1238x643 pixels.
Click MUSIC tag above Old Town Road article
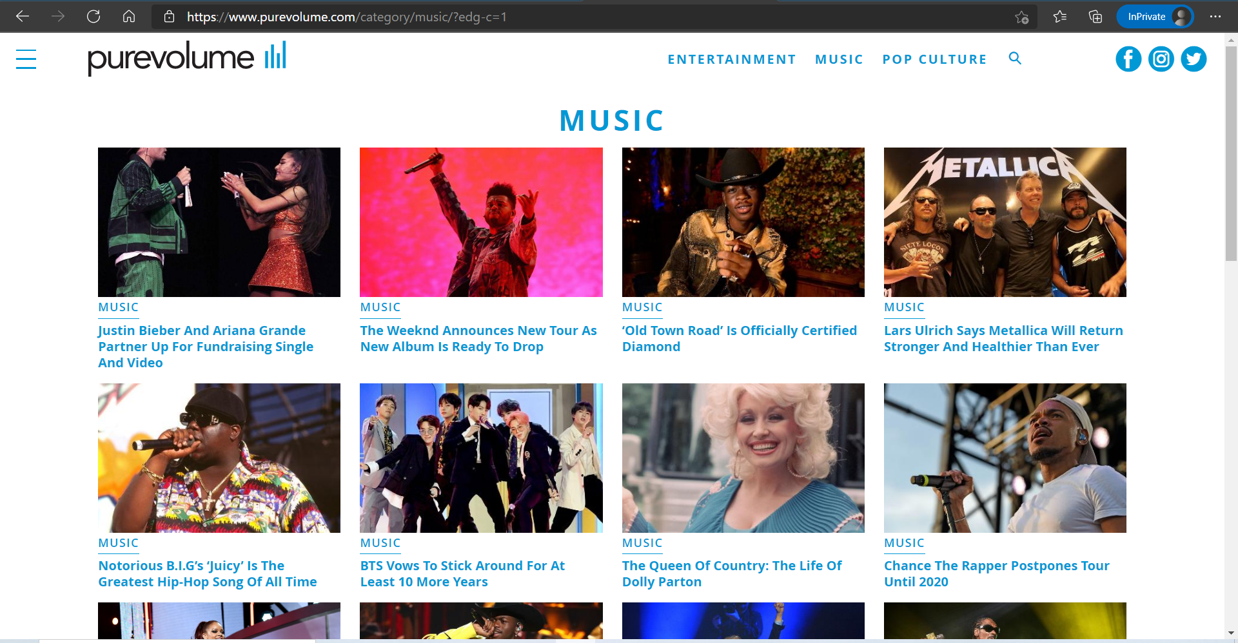pyautogui.click(x=642, y=307)
